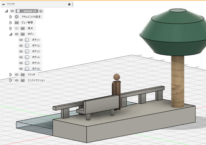
Task: Click the browser panel minus options button
Action: coord(69,4)
